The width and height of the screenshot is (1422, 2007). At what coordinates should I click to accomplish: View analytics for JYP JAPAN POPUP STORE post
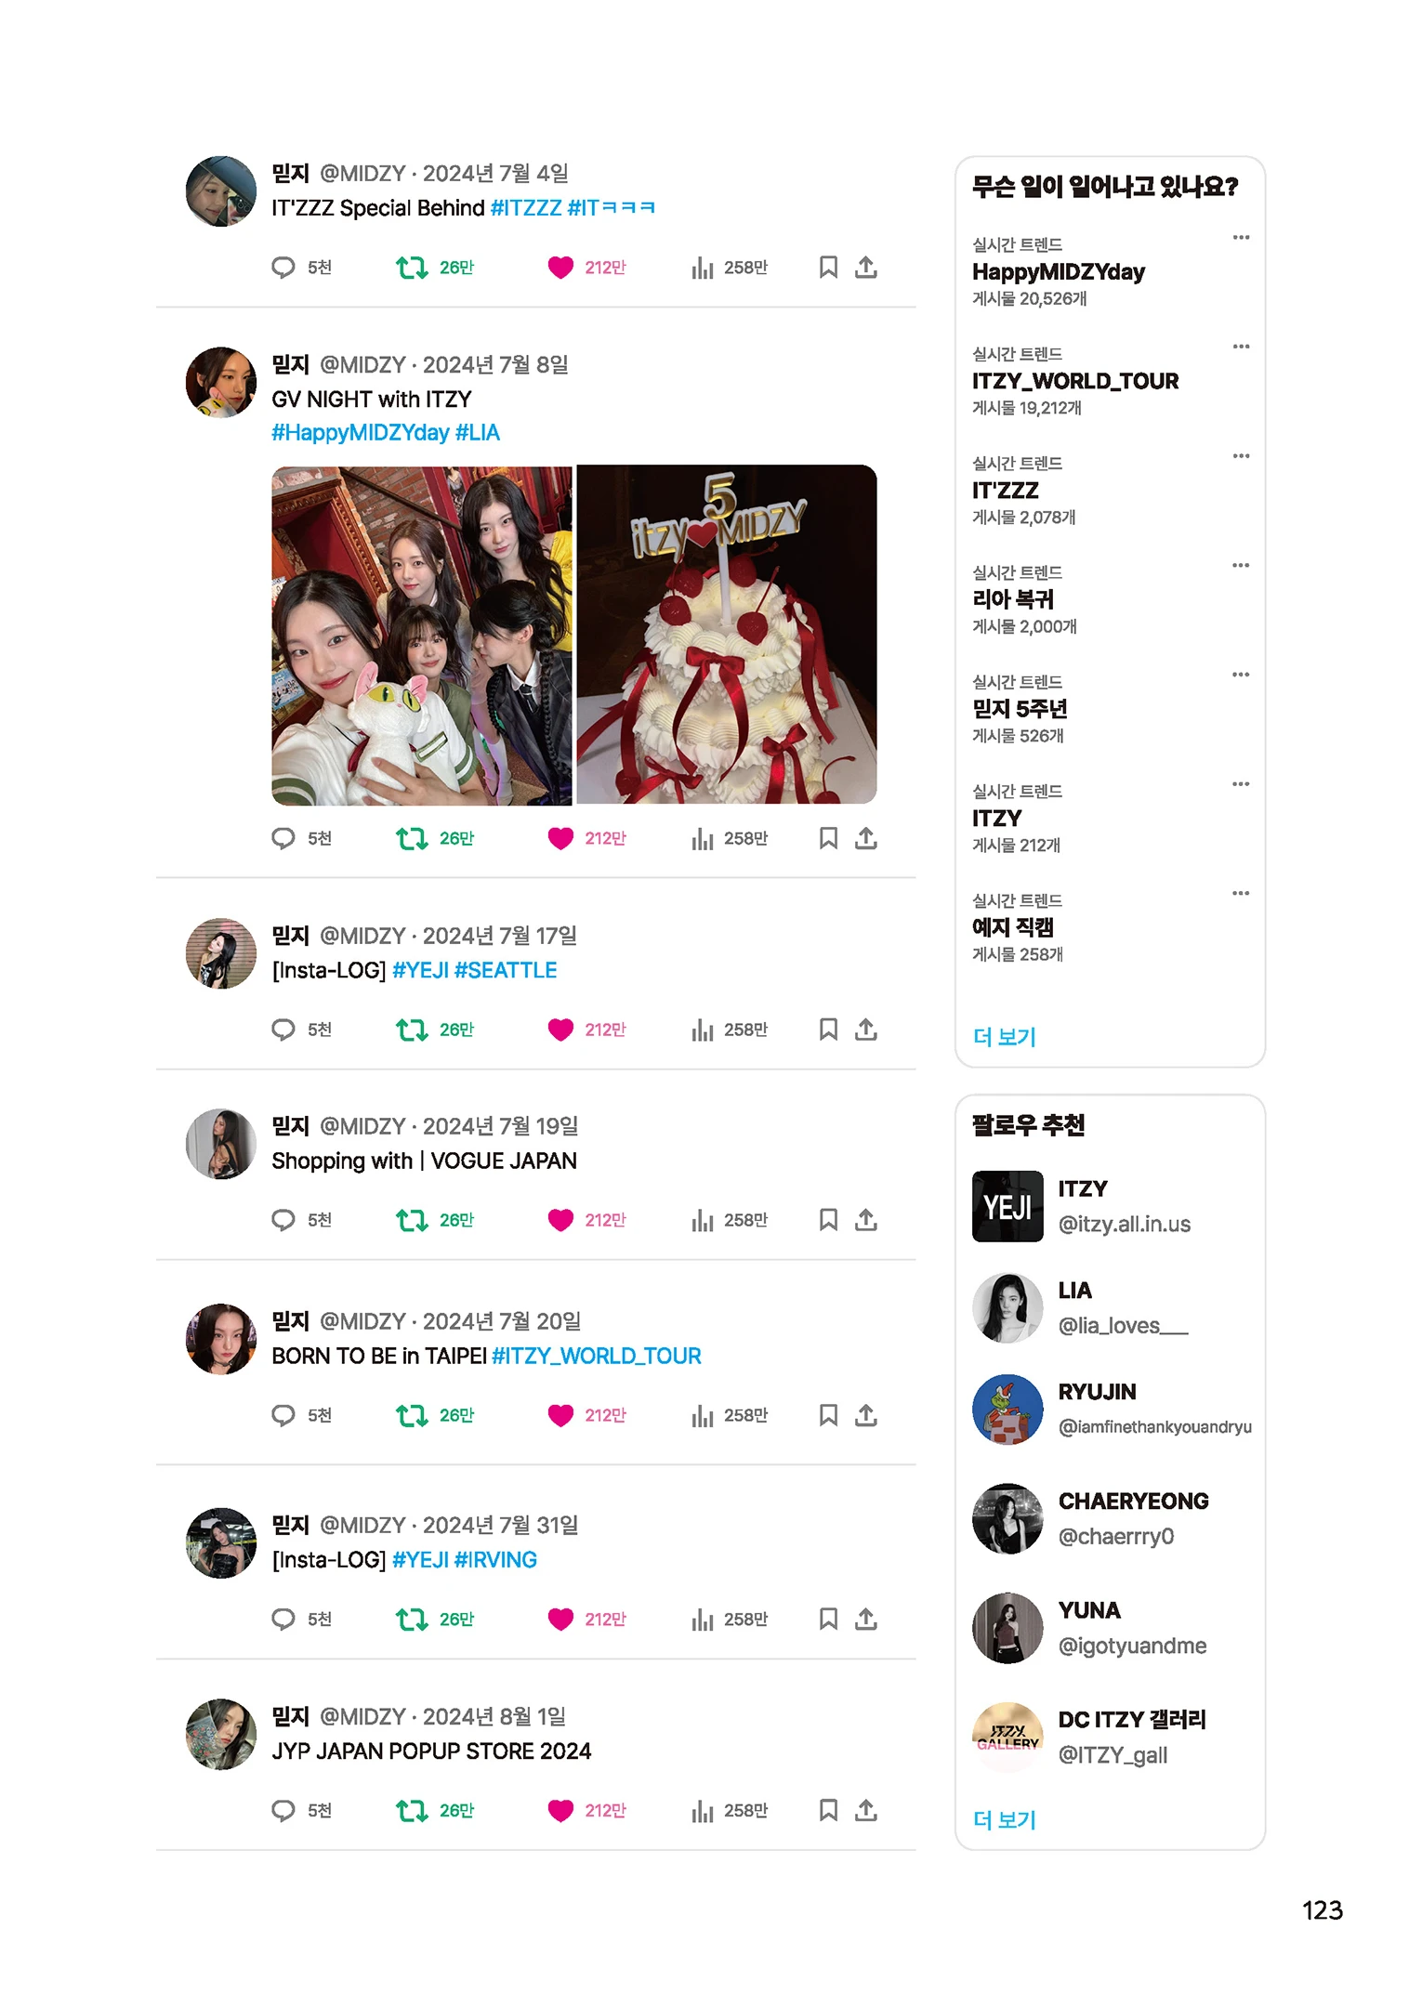point(702,1811)
